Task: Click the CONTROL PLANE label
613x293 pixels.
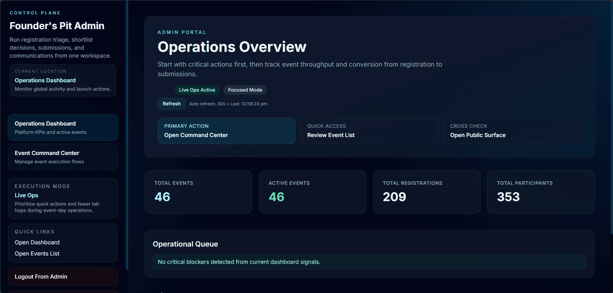Action: tap(35, 13)
